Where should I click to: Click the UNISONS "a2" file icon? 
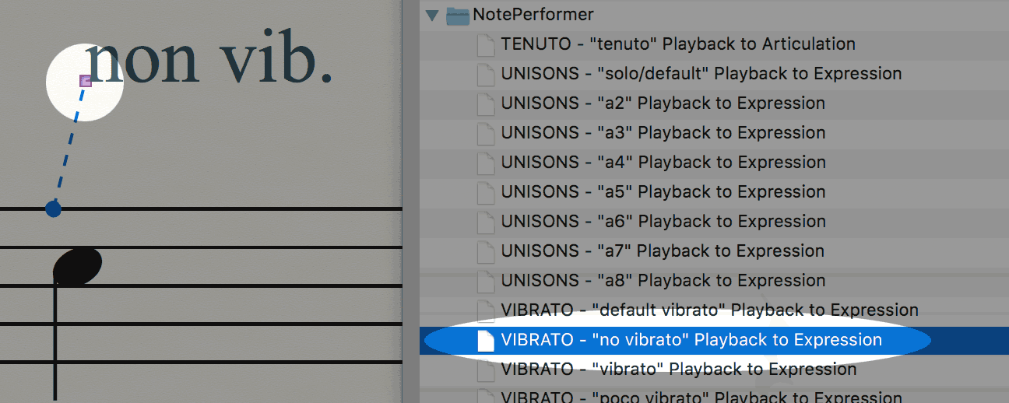[486, 103]
